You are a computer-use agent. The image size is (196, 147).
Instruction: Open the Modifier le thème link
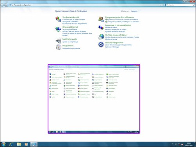point(111,27)
